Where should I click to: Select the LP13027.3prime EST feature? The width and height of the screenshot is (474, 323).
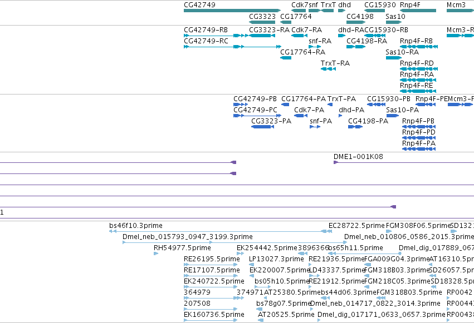pos(252,265)
